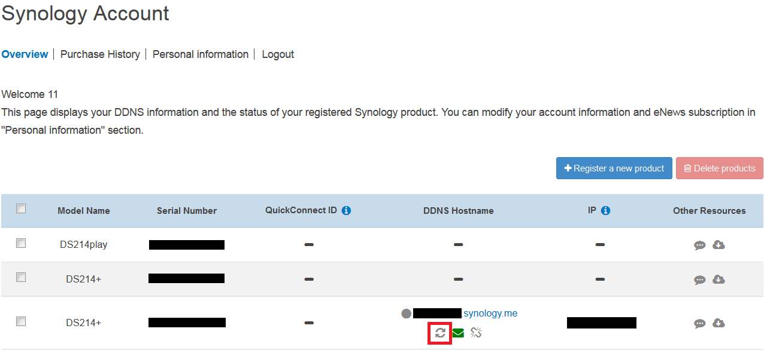Click chat icon in the synology.me DS214+ row
764x350 pixels.
[x=699, y=324]
